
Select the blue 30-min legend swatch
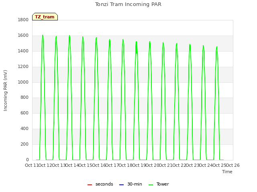[x=121, y=185]
